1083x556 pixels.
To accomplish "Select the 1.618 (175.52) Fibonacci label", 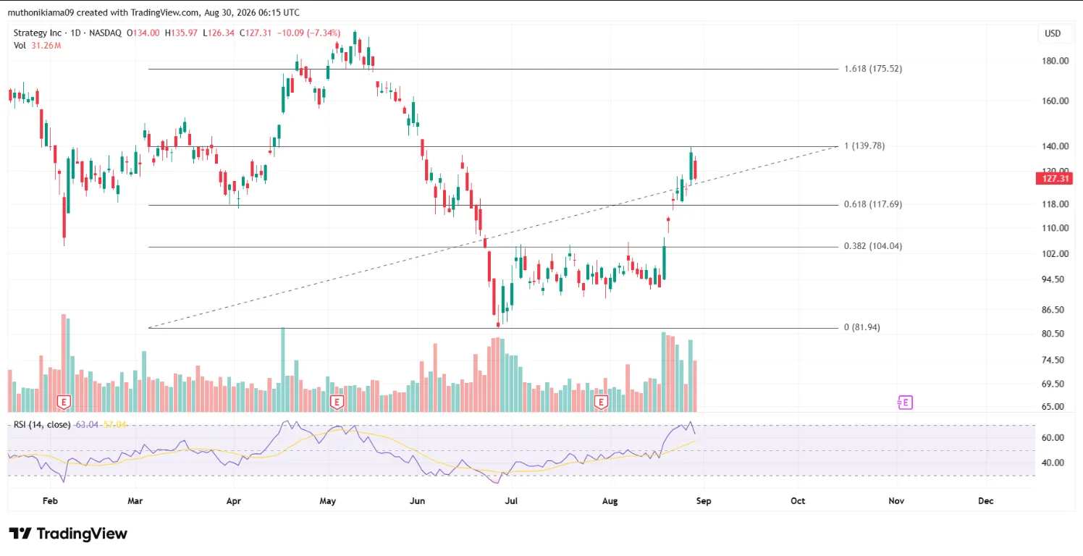I will [x=873, y=69].
